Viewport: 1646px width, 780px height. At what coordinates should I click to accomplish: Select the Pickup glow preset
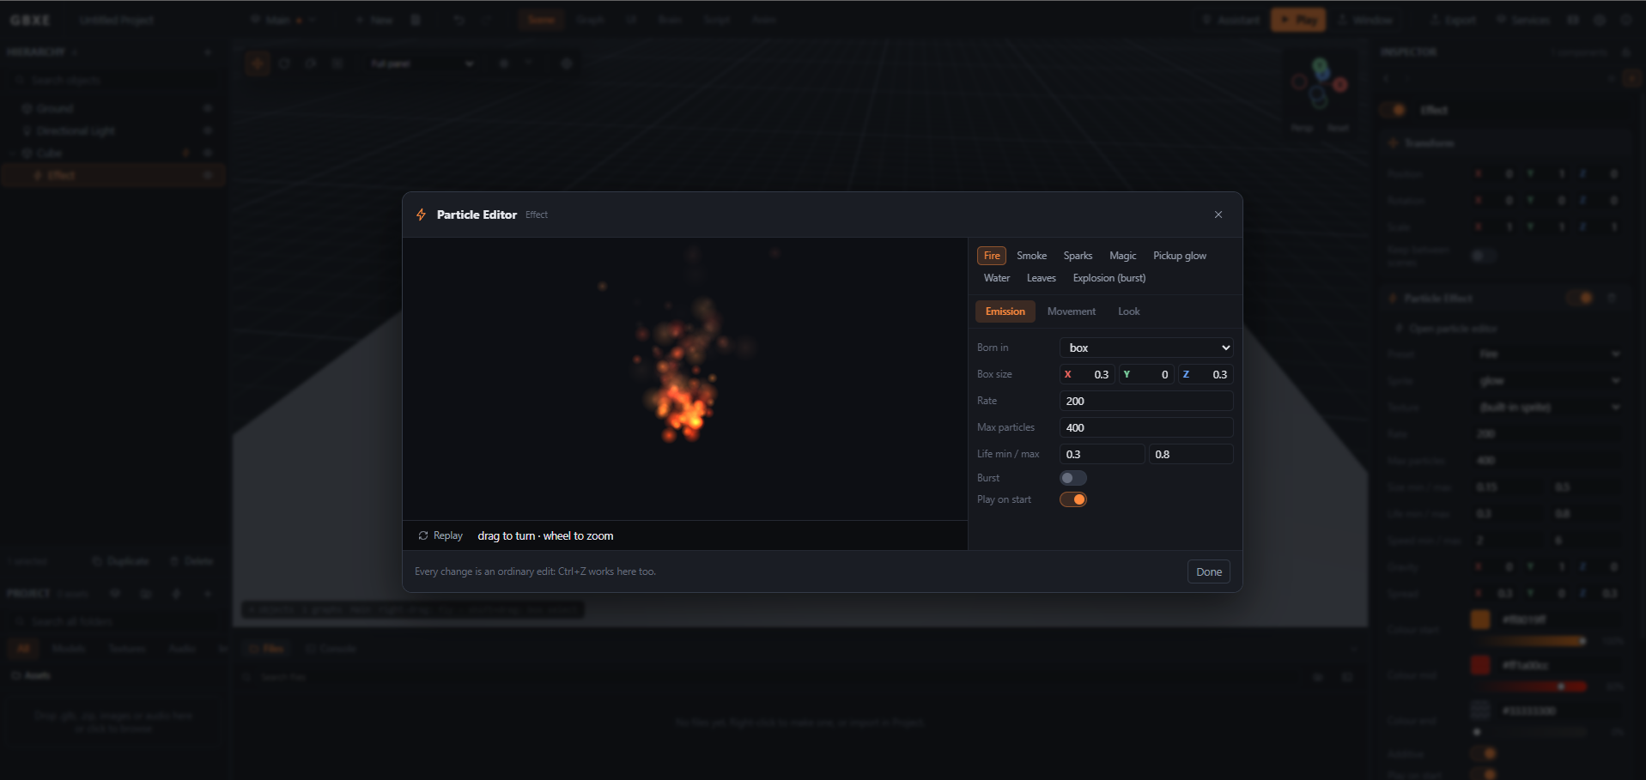click(1179, 256)
